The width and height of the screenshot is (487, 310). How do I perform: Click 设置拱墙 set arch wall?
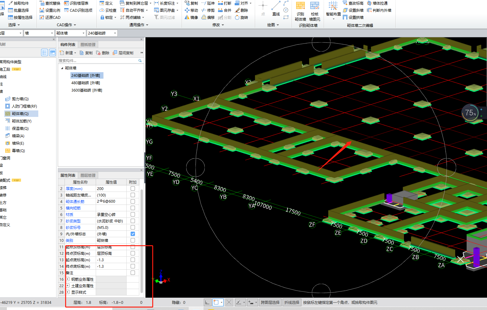tap(353, 17)
